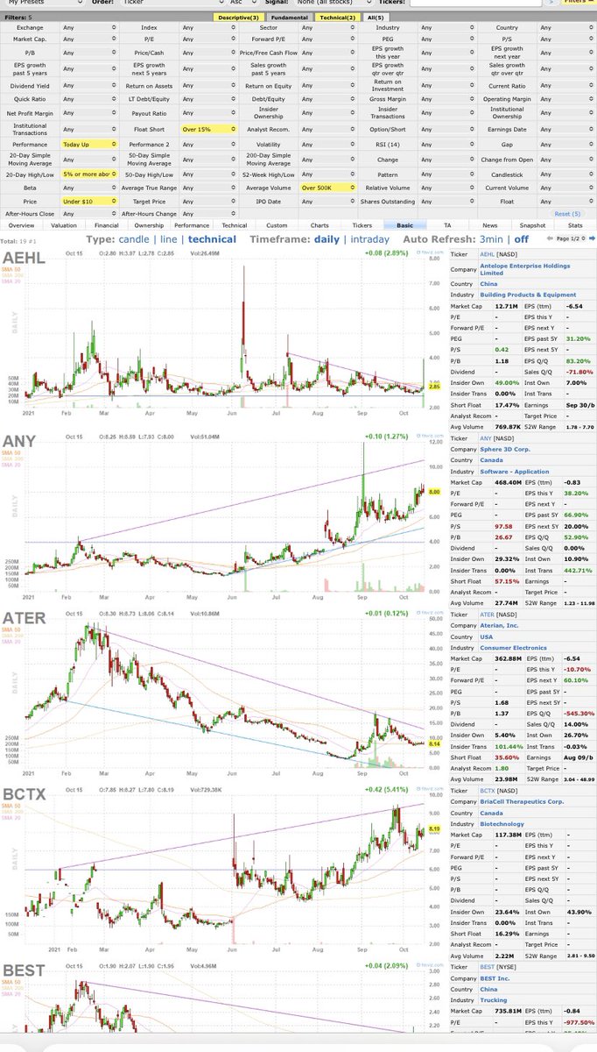The width and height of the screenshot is (597, 1052).
Task: Open the Country filter dropdown
Action: click(x=566, y=27)
